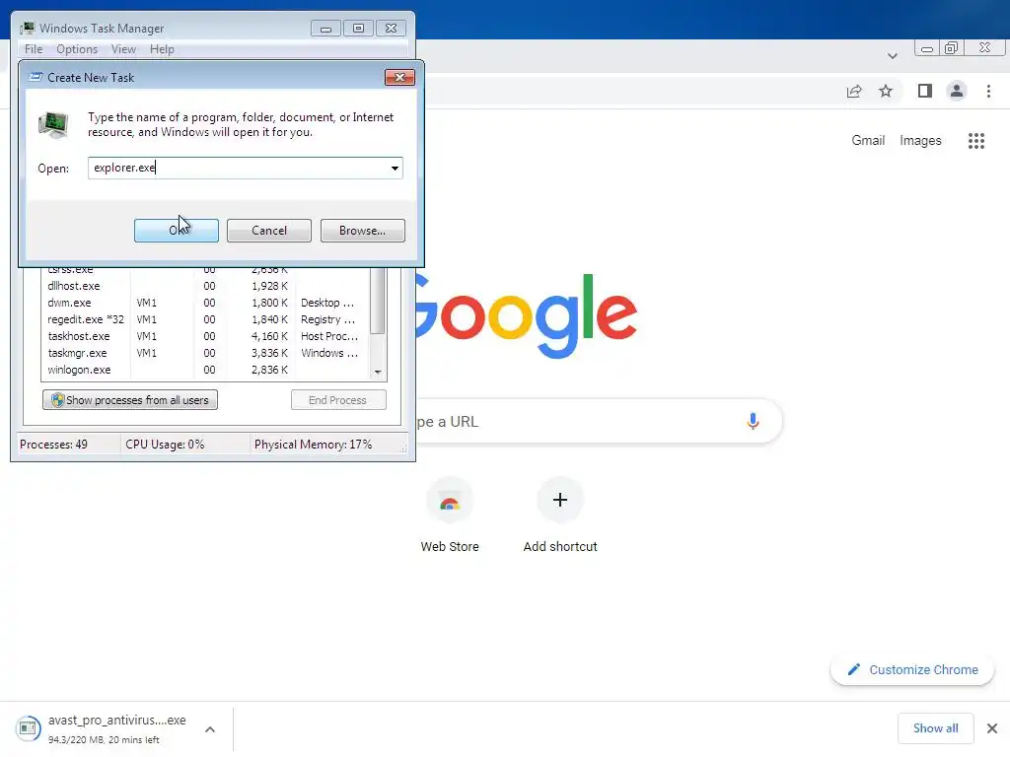Click Show all downloads button
The height and width of the screenshot is (757, 1010).
click(x=935, y=728)
